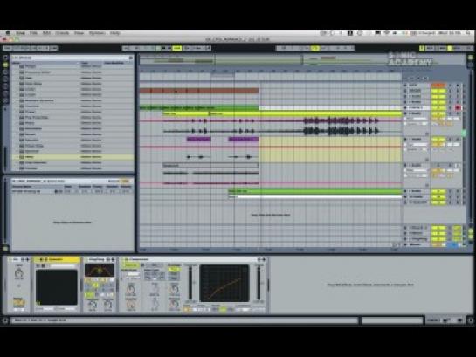Open the File menu
The width and height of the screenshot is (476, 357).
pos(33,33)
